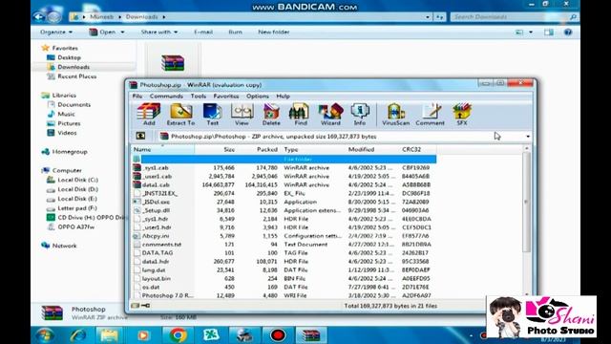Sort by the Name column header
611x344 pixels.
[x=163, y=149]
